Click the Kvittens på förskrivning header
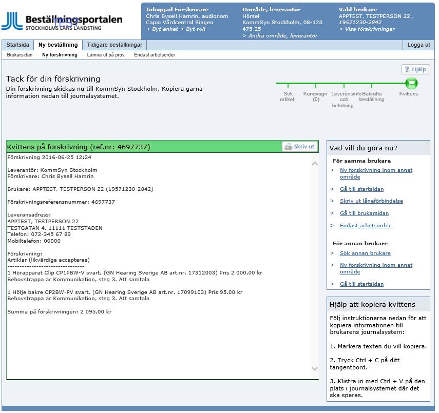The width and height of the screenshot is (439, 413). [79, 147]
